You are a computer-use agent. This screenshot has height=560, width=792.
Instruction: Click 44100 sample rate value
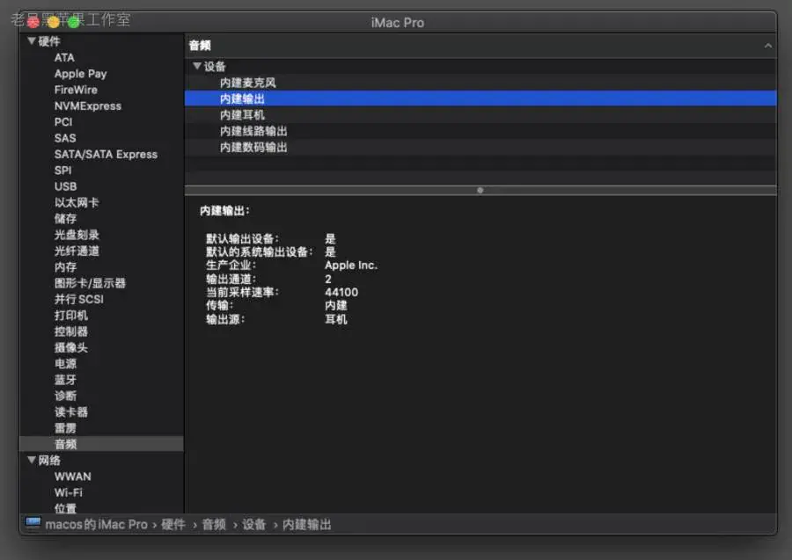click(341, 292)
